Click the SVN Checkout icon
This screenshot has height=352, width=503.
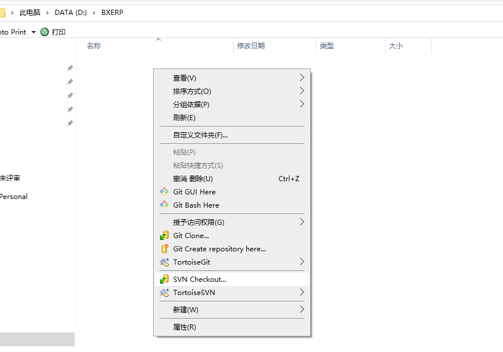[164, 279]
